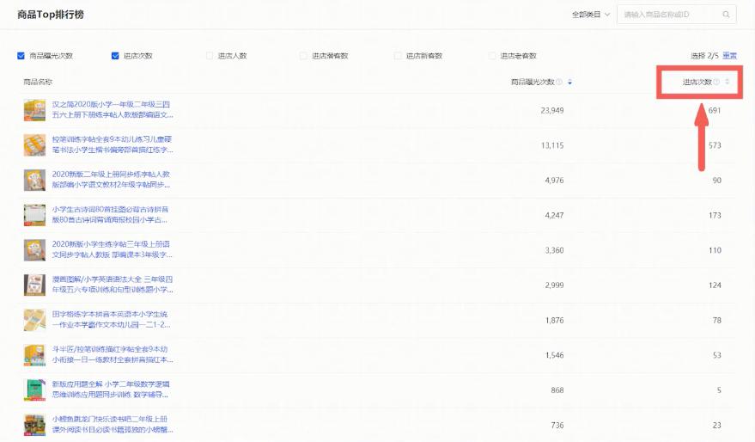Enable the 进店人数 checkbox
755x442 pixels.
tap(210, 56)
